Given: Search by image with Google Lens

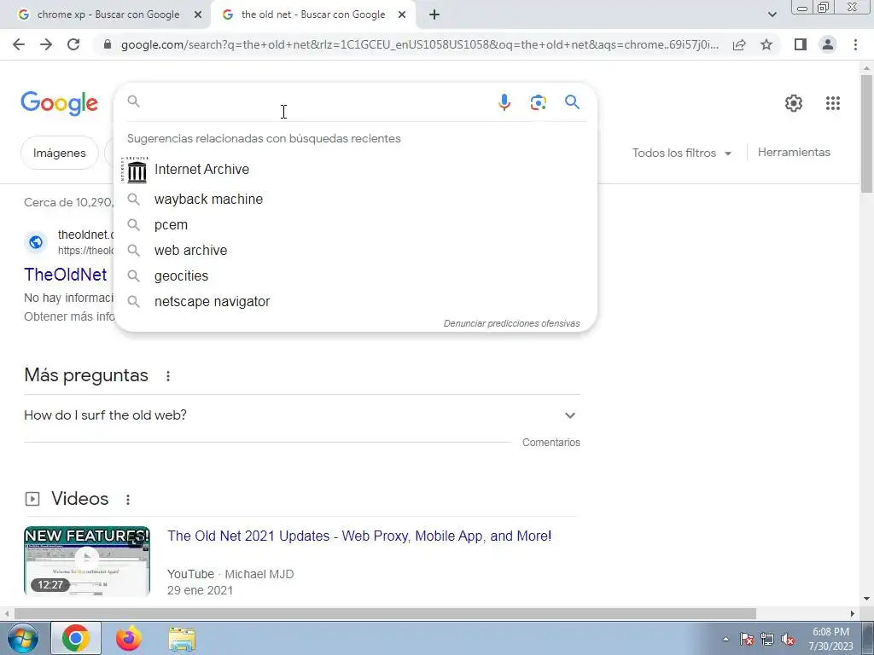Looking at the screenshot, I should pos(538,102).
